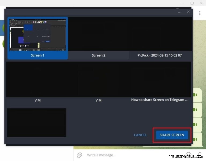Open Telegram three-dot options menu

(200, 13)
